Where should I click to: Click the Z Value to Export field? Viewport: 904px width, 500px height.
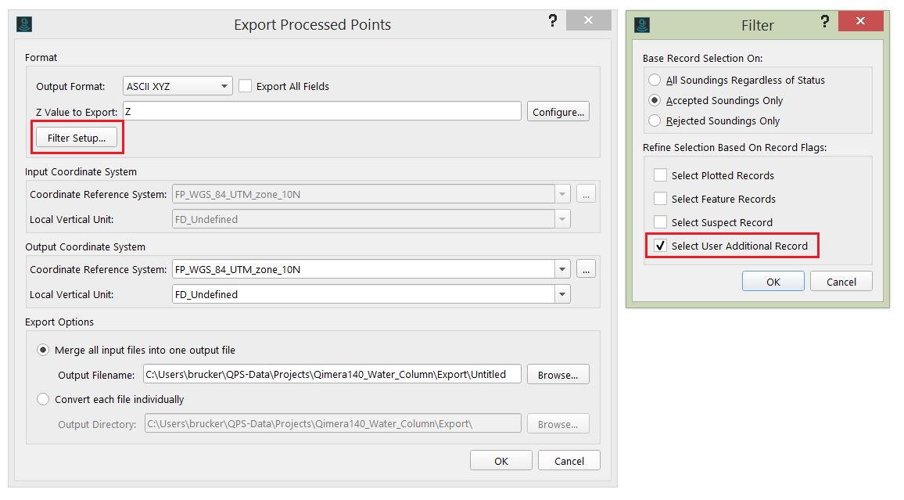tap(321, 111)
